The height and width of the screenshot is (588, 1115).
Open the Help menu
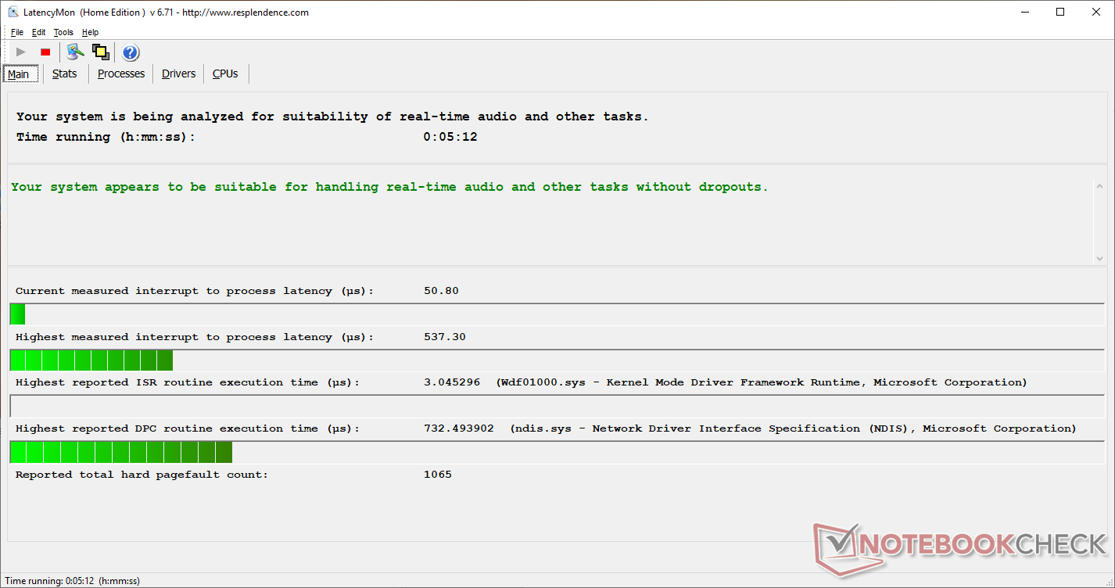point(90,32)
